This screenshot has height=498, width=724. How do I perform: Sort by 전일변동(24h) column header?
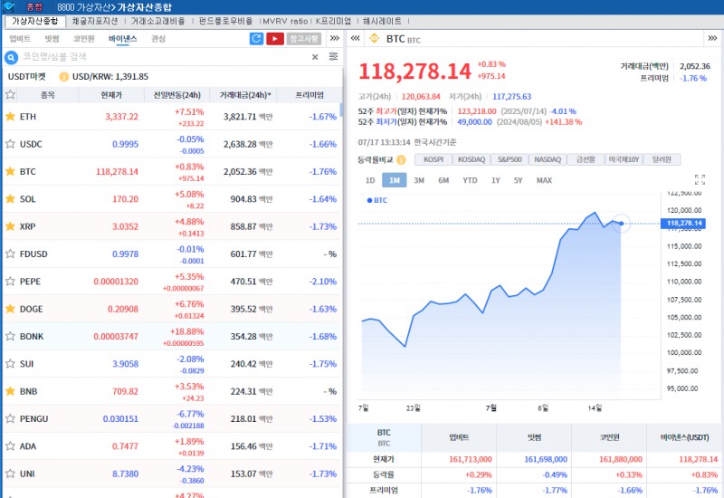click(x=176, y=95)
